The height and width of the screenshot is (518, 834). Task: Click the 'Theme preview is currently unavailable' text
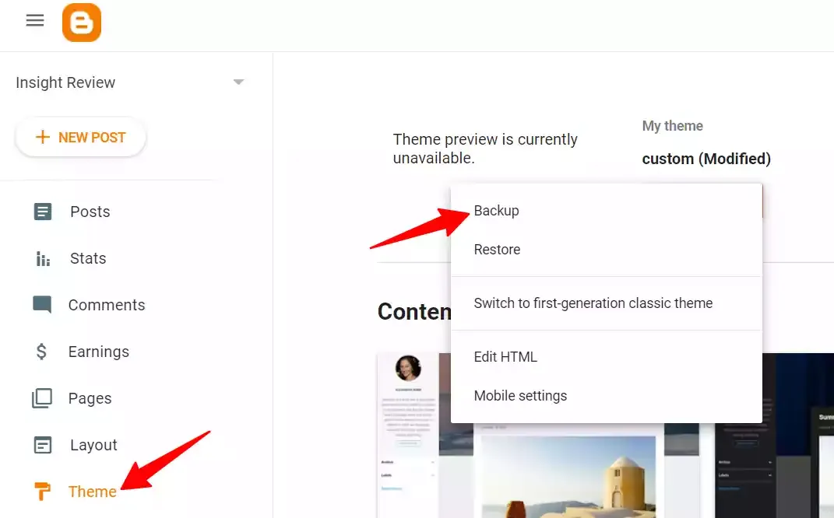[485, 149]
